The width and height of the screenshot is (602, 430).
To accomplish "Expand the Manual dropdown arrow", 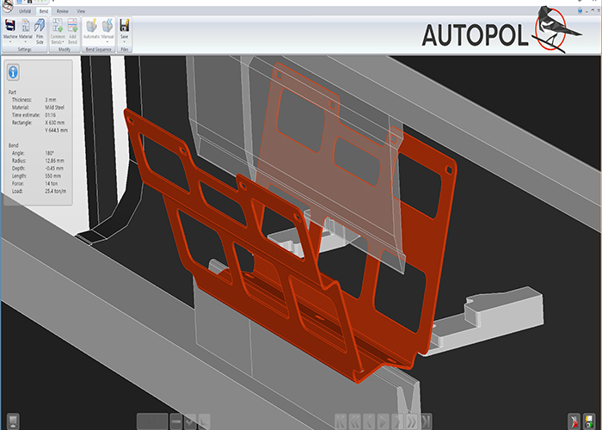I will 107,41.
